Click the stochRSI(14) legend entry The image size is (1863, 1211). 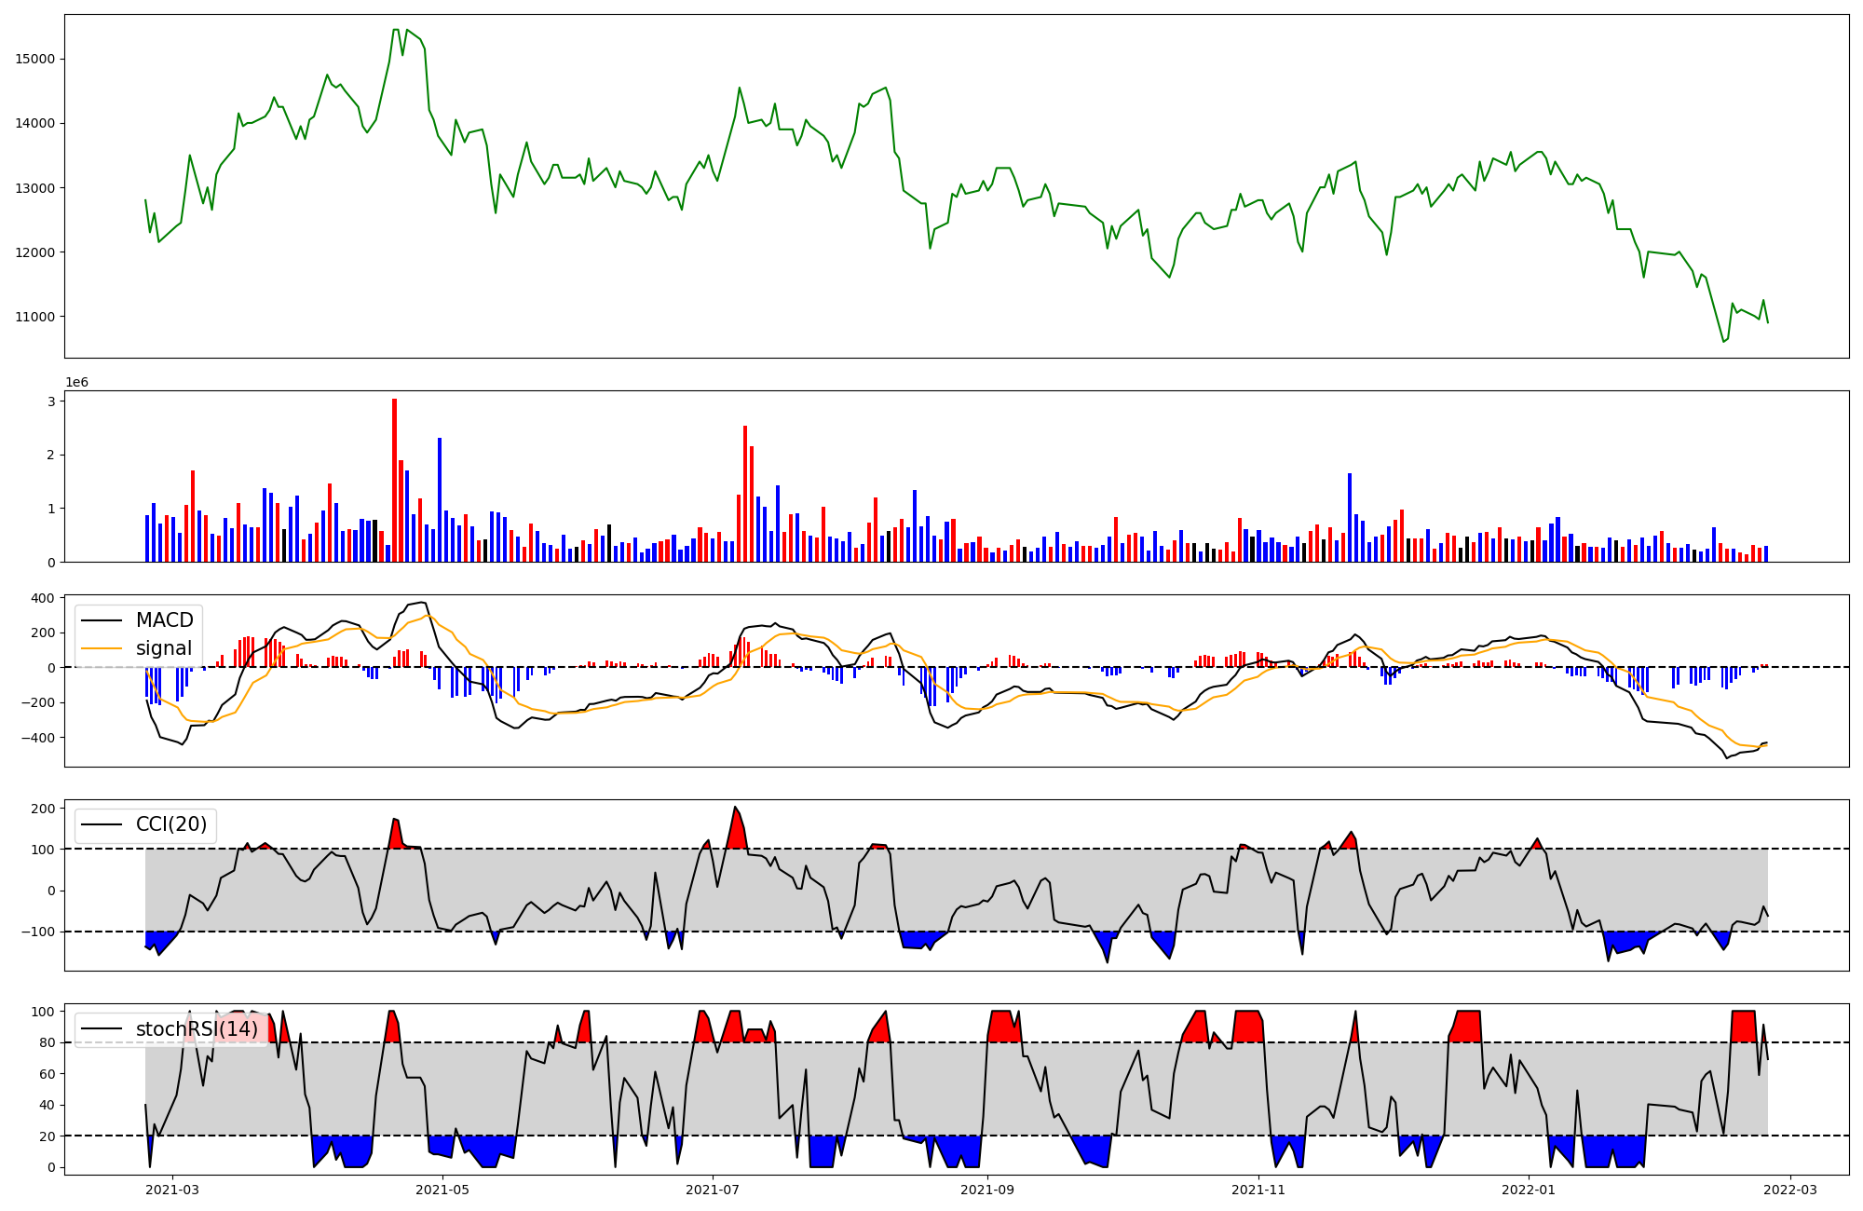tap(197, 1028)
